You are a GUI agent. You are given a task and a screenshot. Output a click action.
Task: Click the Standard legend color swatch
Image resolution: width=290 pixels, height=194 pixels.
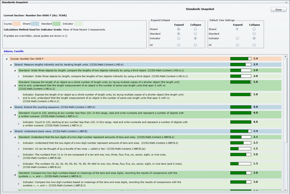(56, 24)
